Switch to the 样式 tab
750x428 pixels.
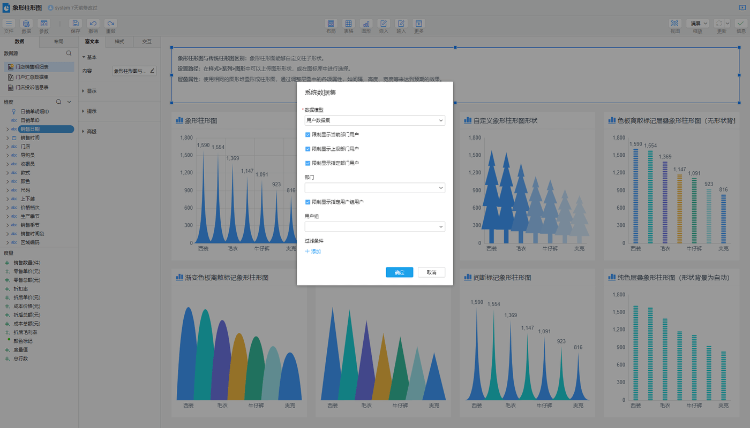(x=119, y=41)
